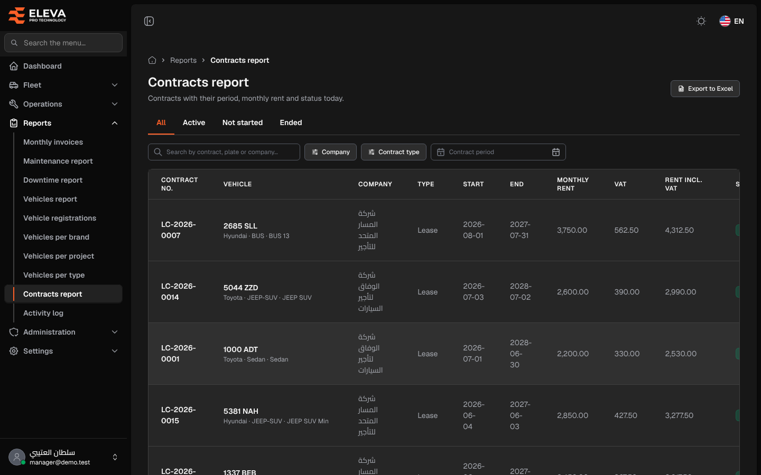Select the All tab
The height and width of the screenshot is (475, 761).
pyautogui.click(x=161, y=122)
